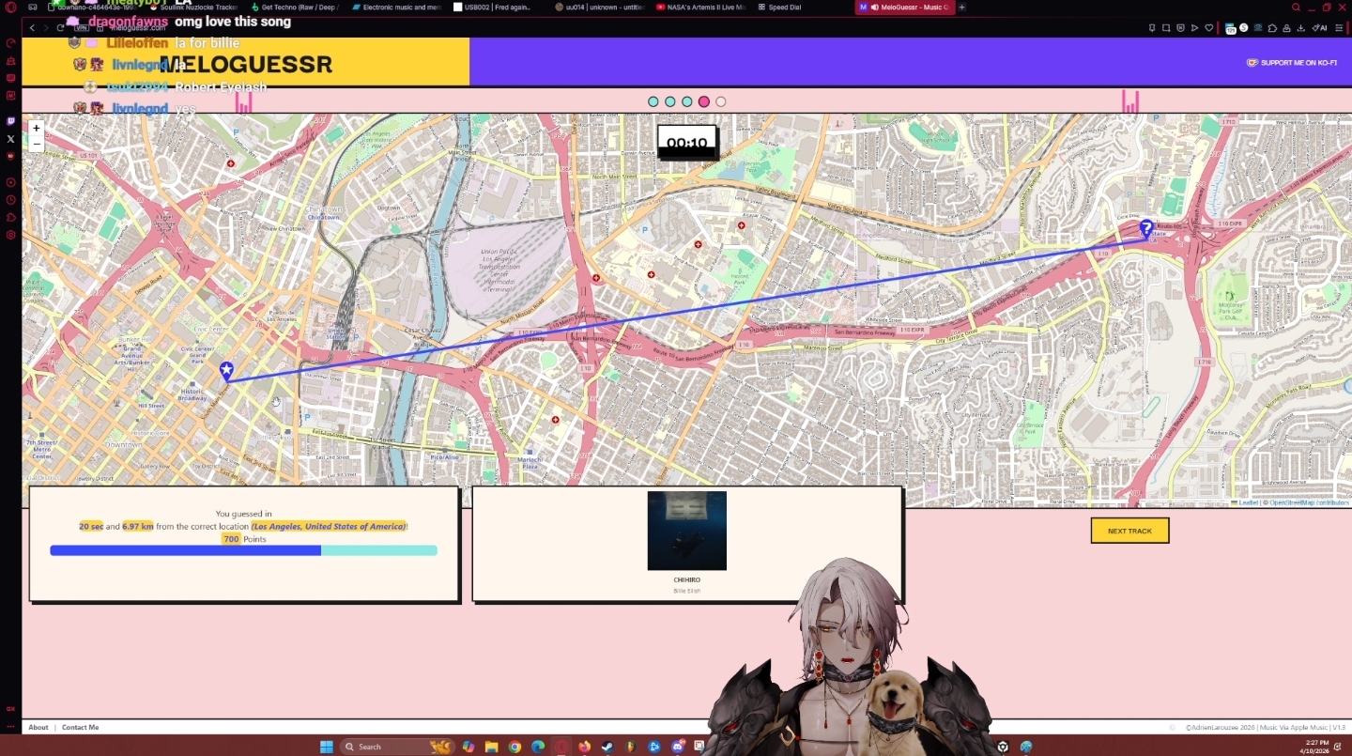Click the first round progress dot
Screen dimensions: 1352x756
coord(653,101)
